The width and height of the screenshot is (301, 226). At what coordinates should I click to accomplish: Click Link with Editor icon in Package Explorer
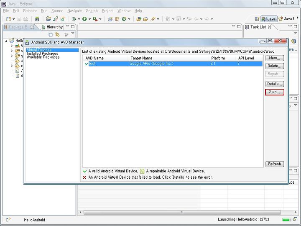[57, 34]
